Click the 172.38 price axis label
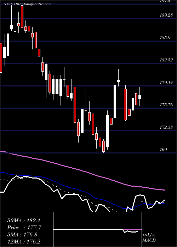The height and width of the screenshot is (247, 177). click(166, 127)
